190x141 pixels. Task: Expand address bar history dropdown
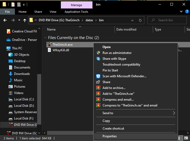point(132,20)
